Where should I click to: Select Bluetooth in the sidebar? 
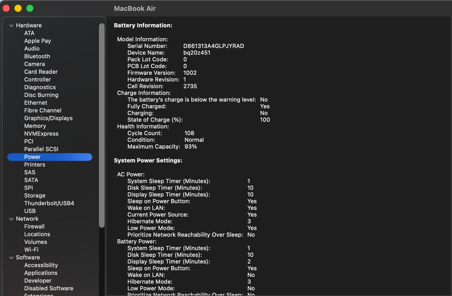click(37, 56)
